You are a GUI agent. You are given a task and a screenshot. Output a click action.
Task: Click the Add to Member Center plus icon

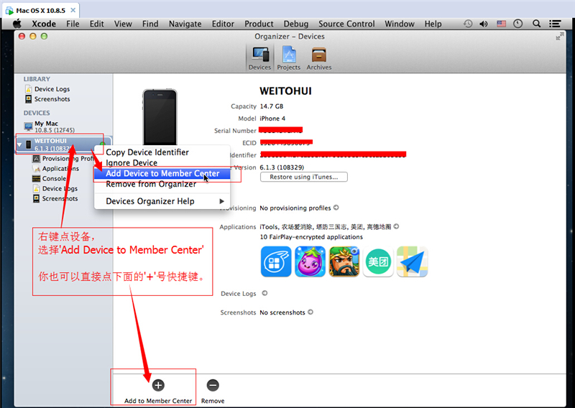[158, 385]
